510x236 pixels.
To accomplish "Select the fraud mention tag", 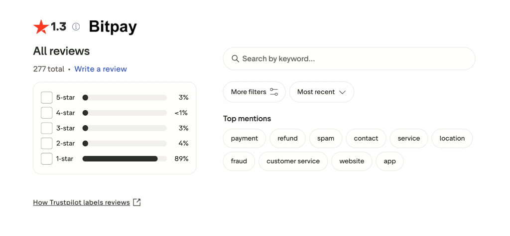I will [239, 161].
